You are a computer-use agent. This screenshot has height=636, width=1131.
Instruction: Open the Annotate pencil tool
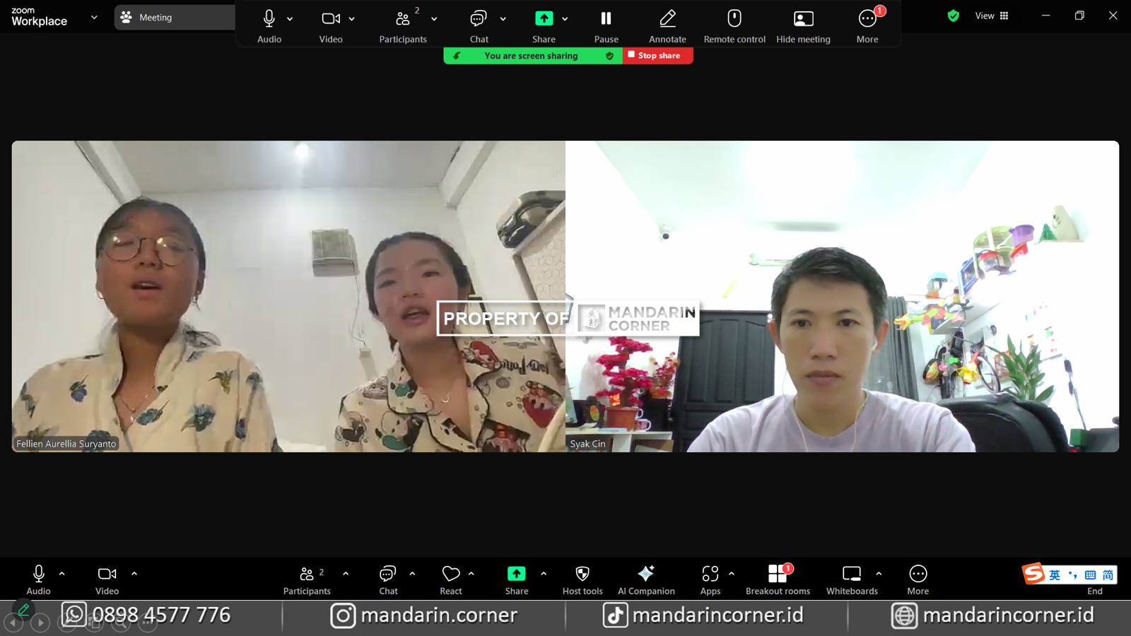(667, 19)
